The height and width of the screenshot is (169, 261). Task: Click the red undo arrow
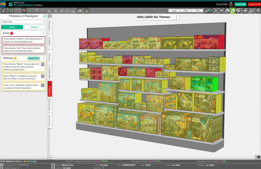[x=24, y=11]
